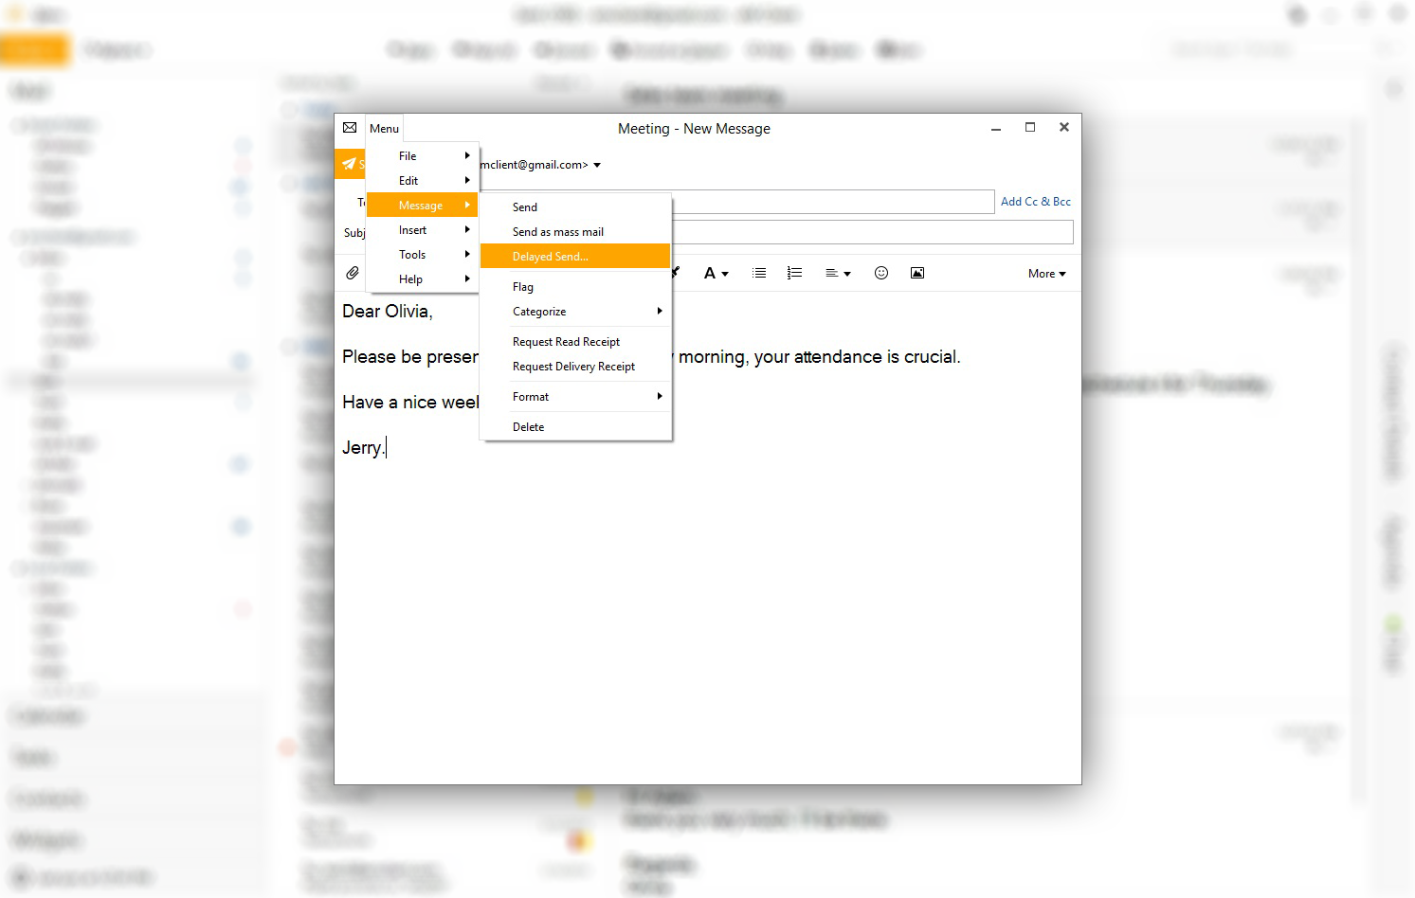This screenshot has height=898, width=1415.
Task: Attach a file with the paperclip icon
Action: click(x=352, y=272)
